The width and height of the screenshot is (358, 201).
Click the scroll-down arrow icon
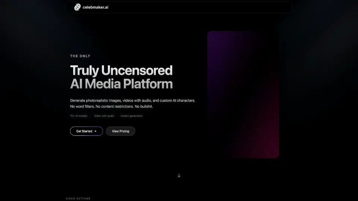179,175
